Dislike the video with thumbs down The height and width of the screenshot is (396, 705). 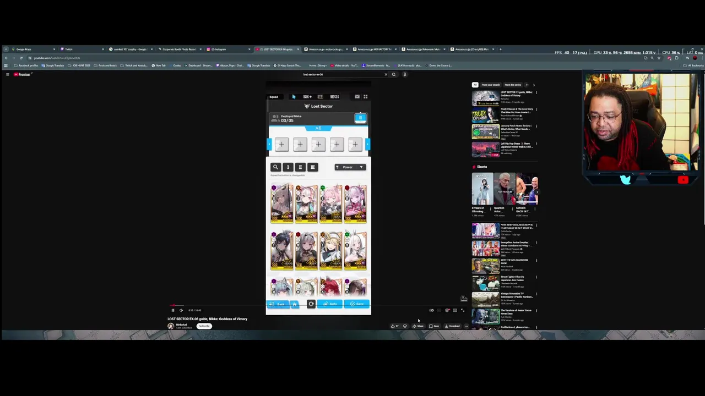coord(405,326)
